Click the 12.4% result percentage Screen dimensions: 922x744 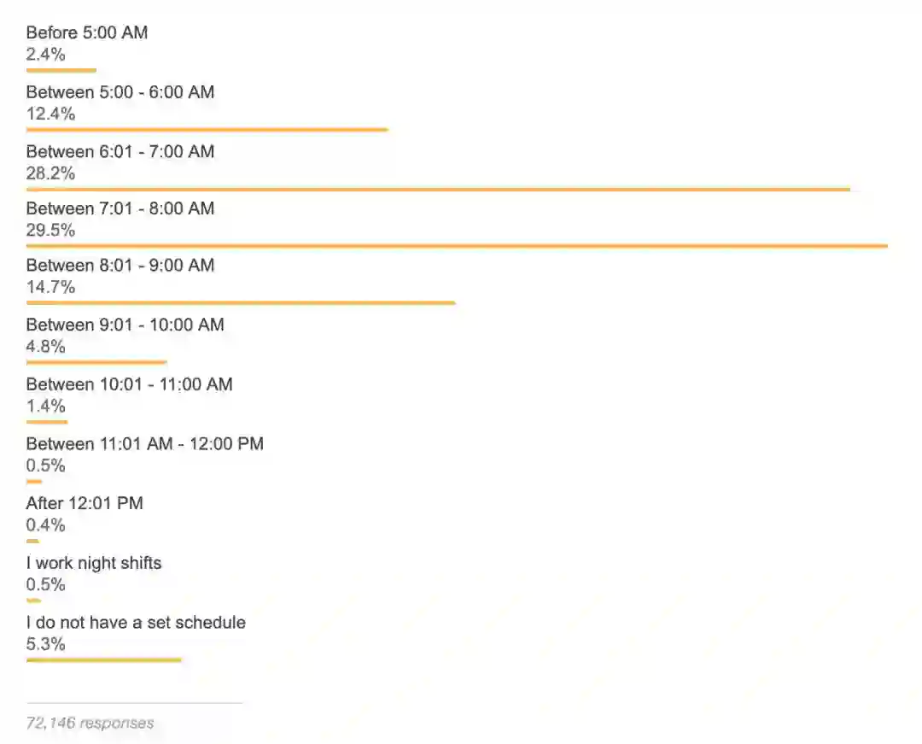(x=50, y=114)
